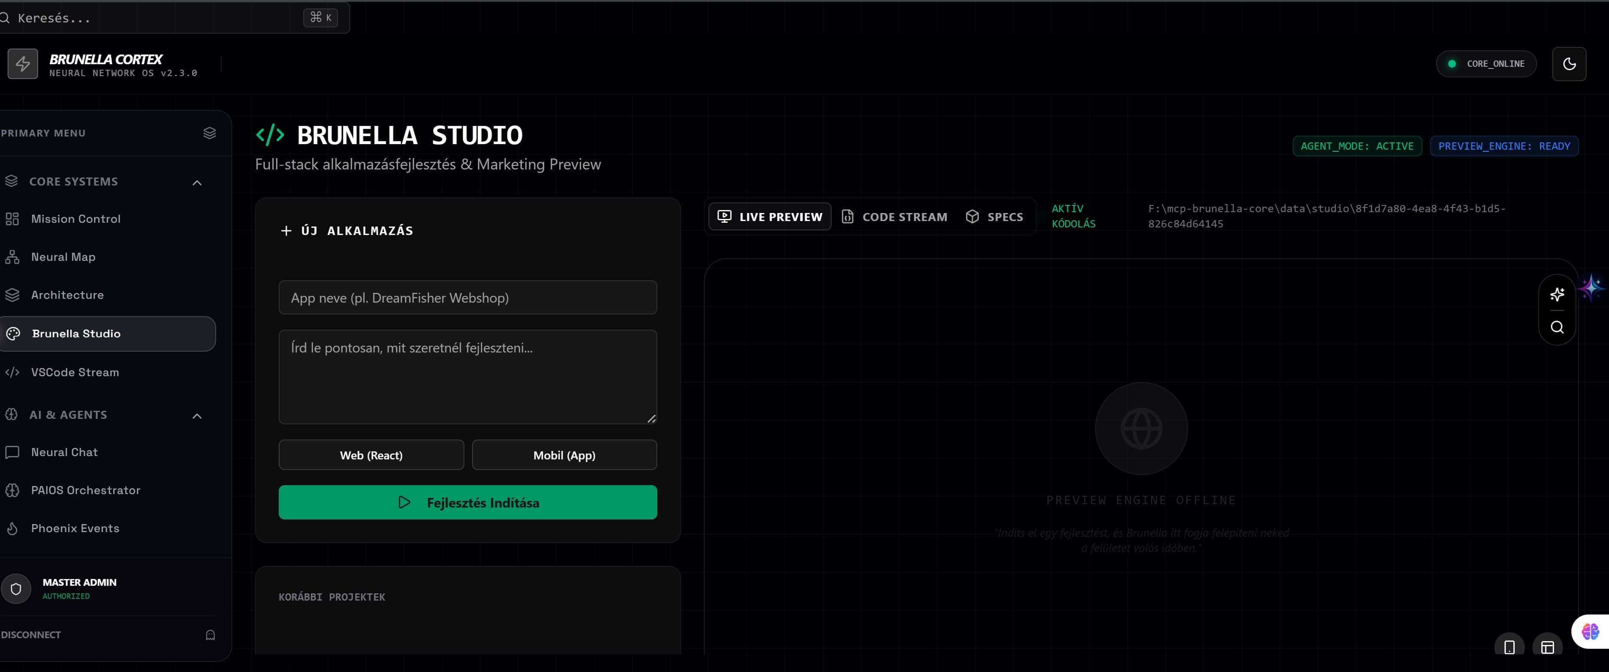The width and height of the screenshot is (1609, 672).
Task: Open the Specs tab
Action: 994,216
